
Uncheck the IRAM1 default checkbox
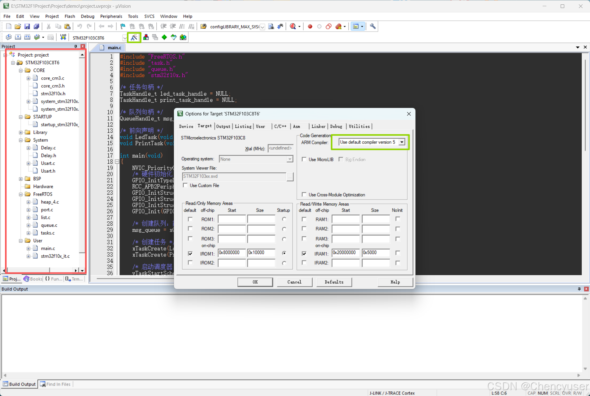(x=304, y=253)
